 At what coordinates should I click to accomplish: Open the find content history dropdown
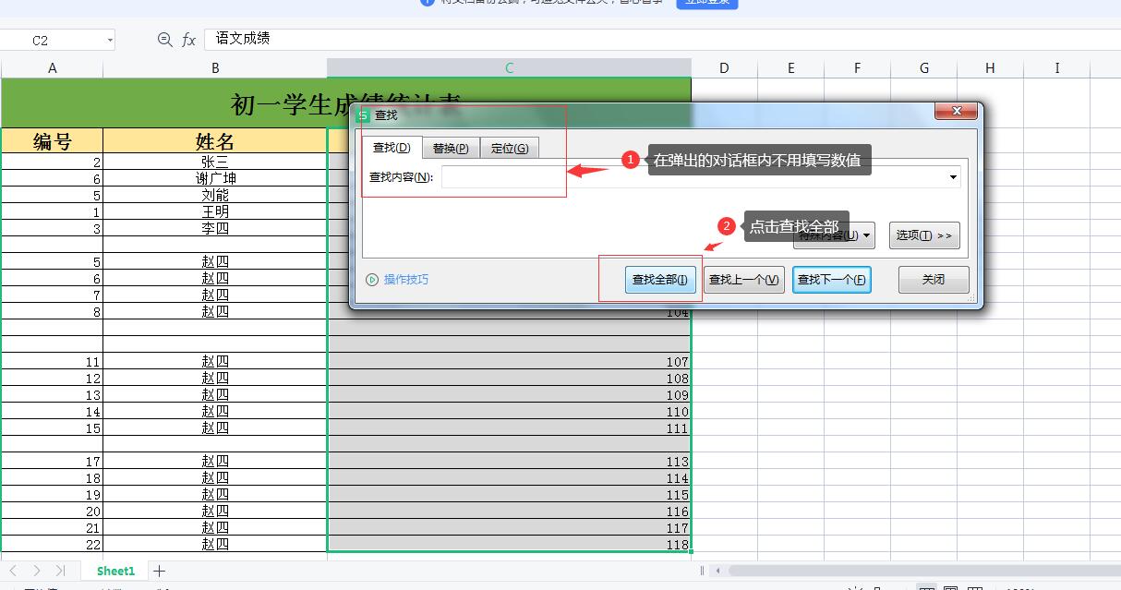953,176
